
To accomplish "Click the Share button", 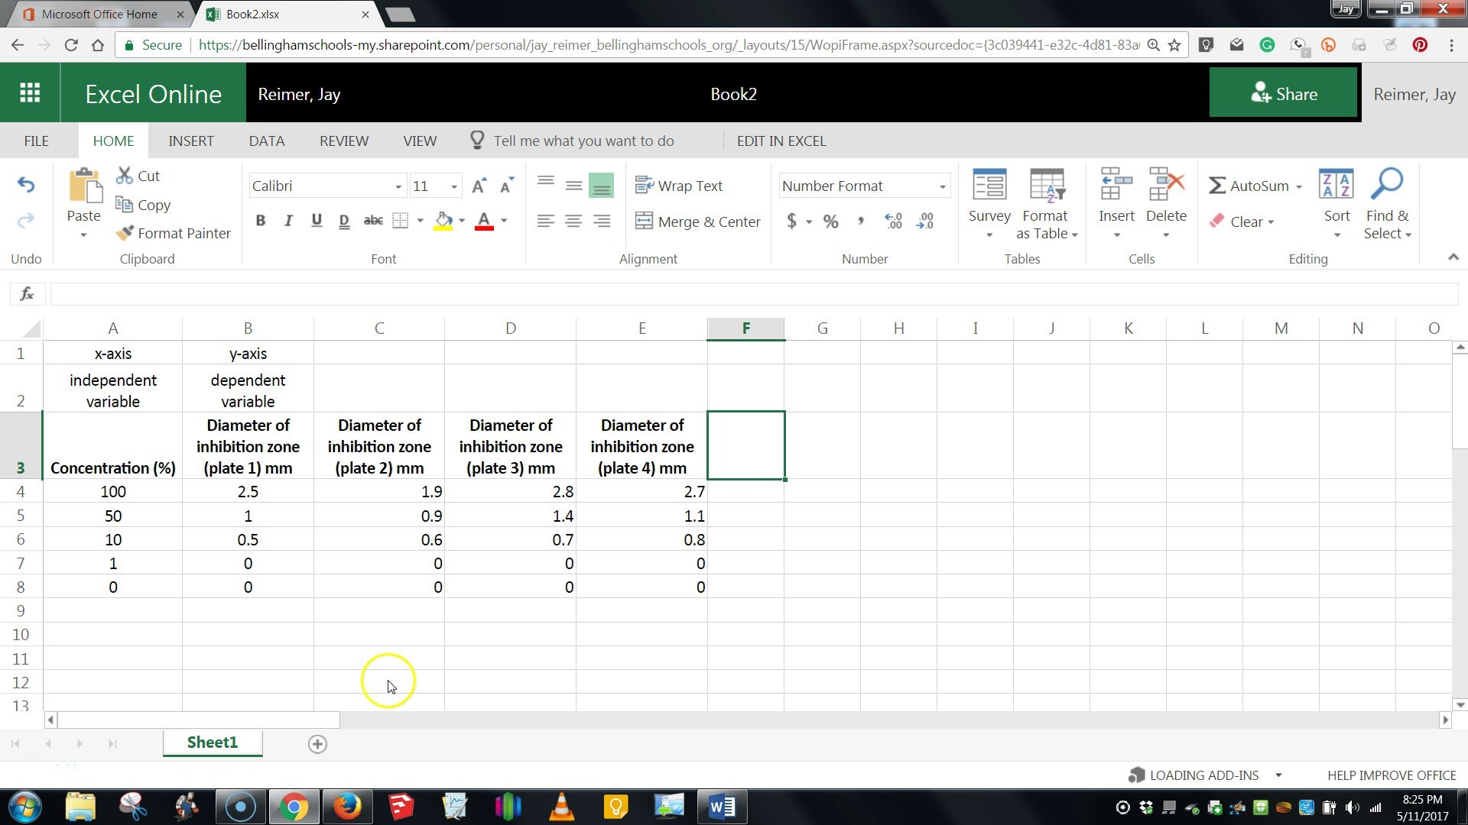I will (x=1284, y=92).
